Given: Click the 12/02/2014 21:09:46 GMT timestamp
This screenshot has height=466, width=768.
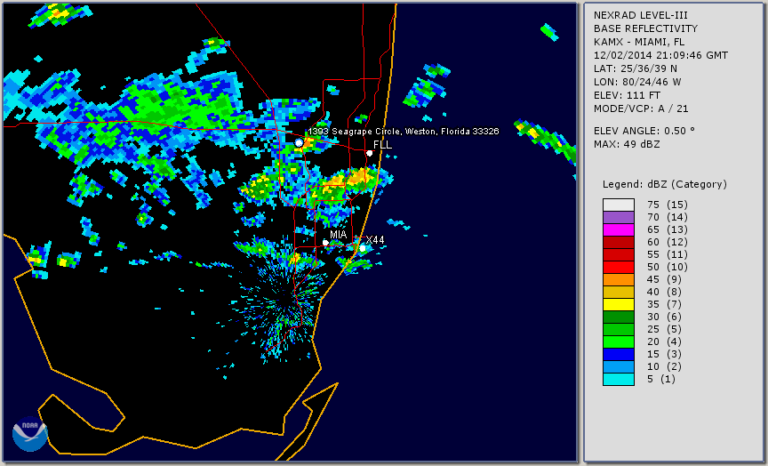Looking at the screenshot, I should coord(660,55).
